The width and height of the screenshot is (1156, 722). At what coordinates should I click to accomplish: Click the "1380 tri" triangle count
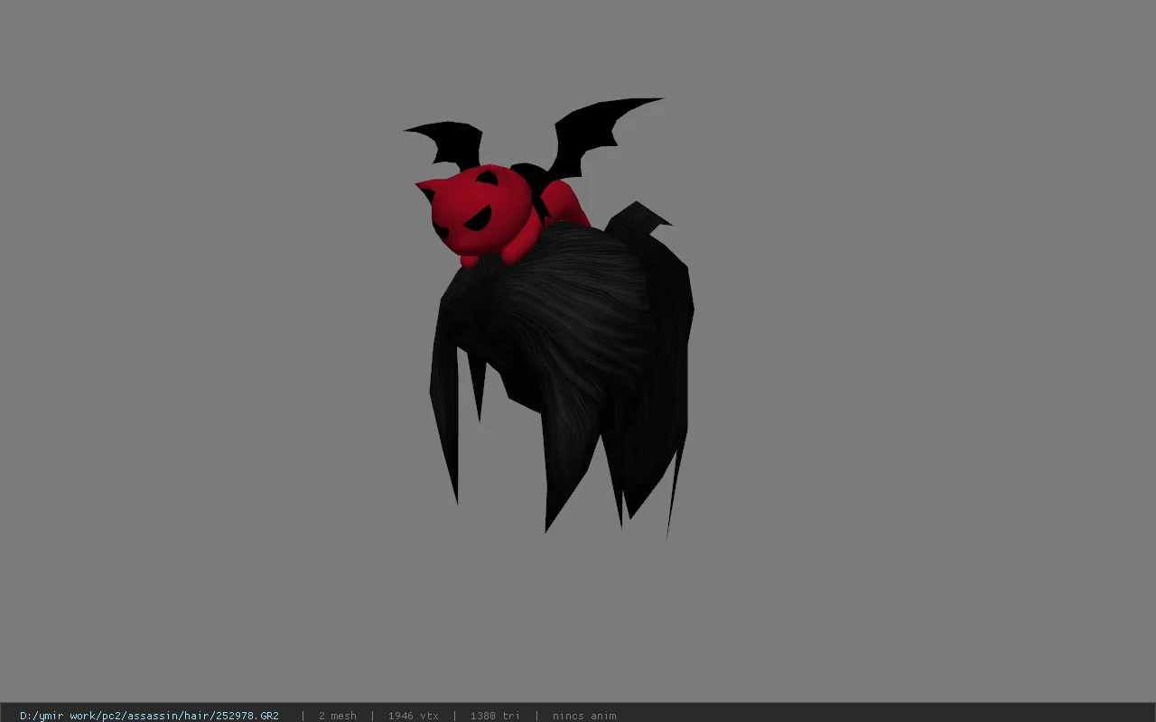click(495, 716)
